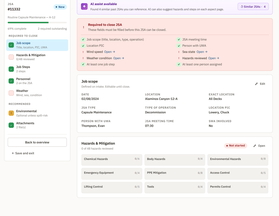This screenshot has height=216, width=279.
Task: Click the green check icon beside At least one person assigned
Action: tap(179, 65)
